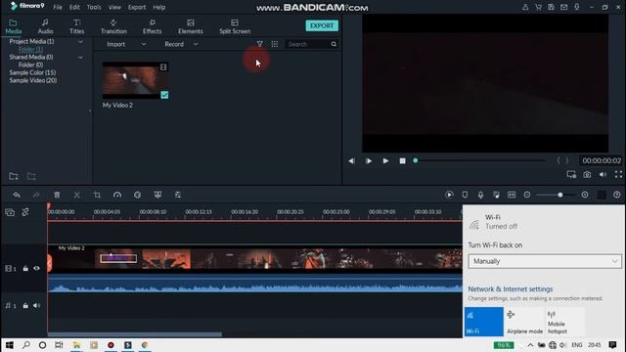Viewport: 626px width, 352px height.
Task: Hide video track 1 eye icon
Action: coord(36,269)
